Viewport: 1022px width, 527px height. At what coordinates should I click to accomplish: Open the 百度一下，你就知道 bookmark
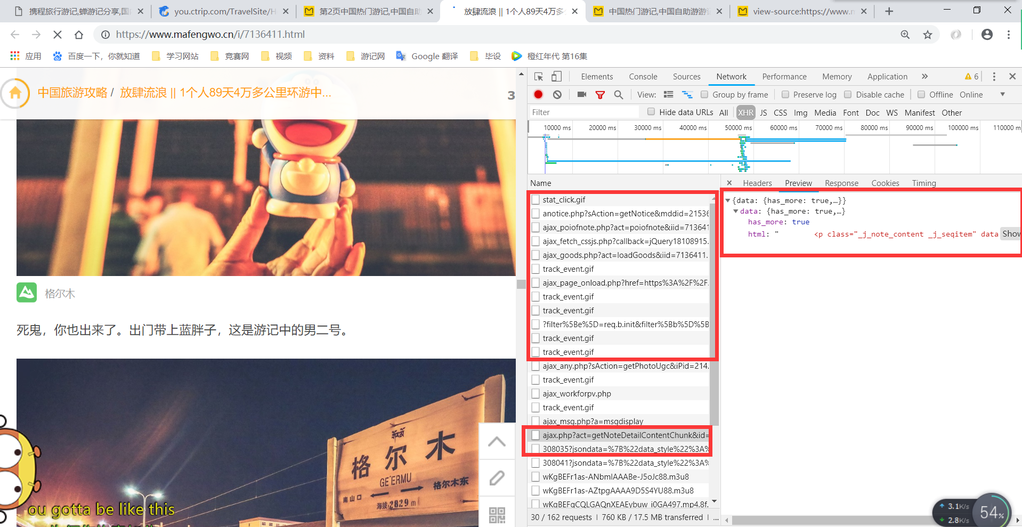coord(96,56)
